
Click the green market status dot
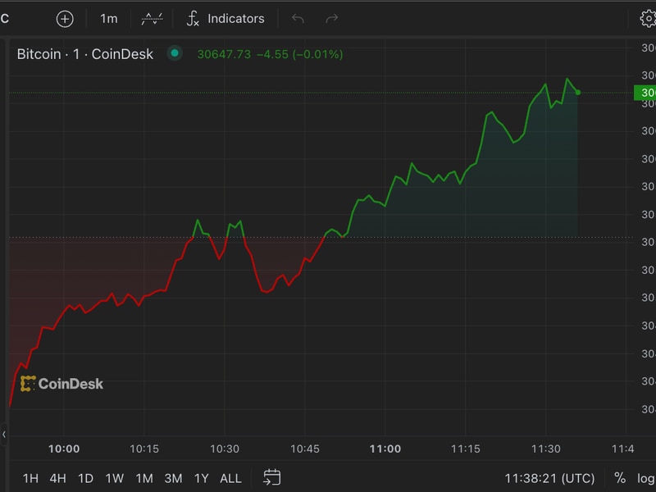[x=175, y=53]
